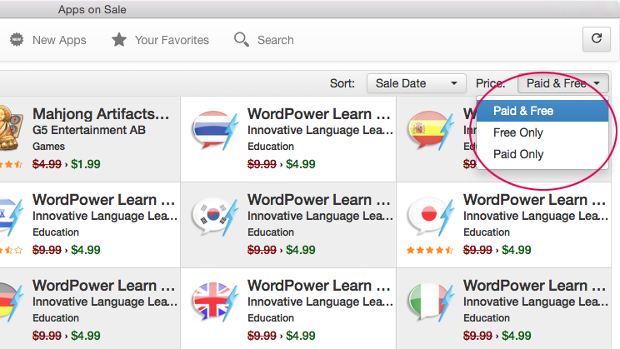The width and height of the screenshot is (620, 349).
Task: Click the New Apps badge icon
Action: click(17, 39)
